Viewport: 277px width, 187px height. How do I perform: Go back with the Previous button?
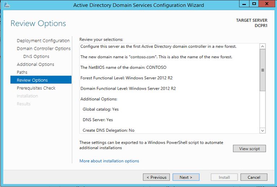156,177
